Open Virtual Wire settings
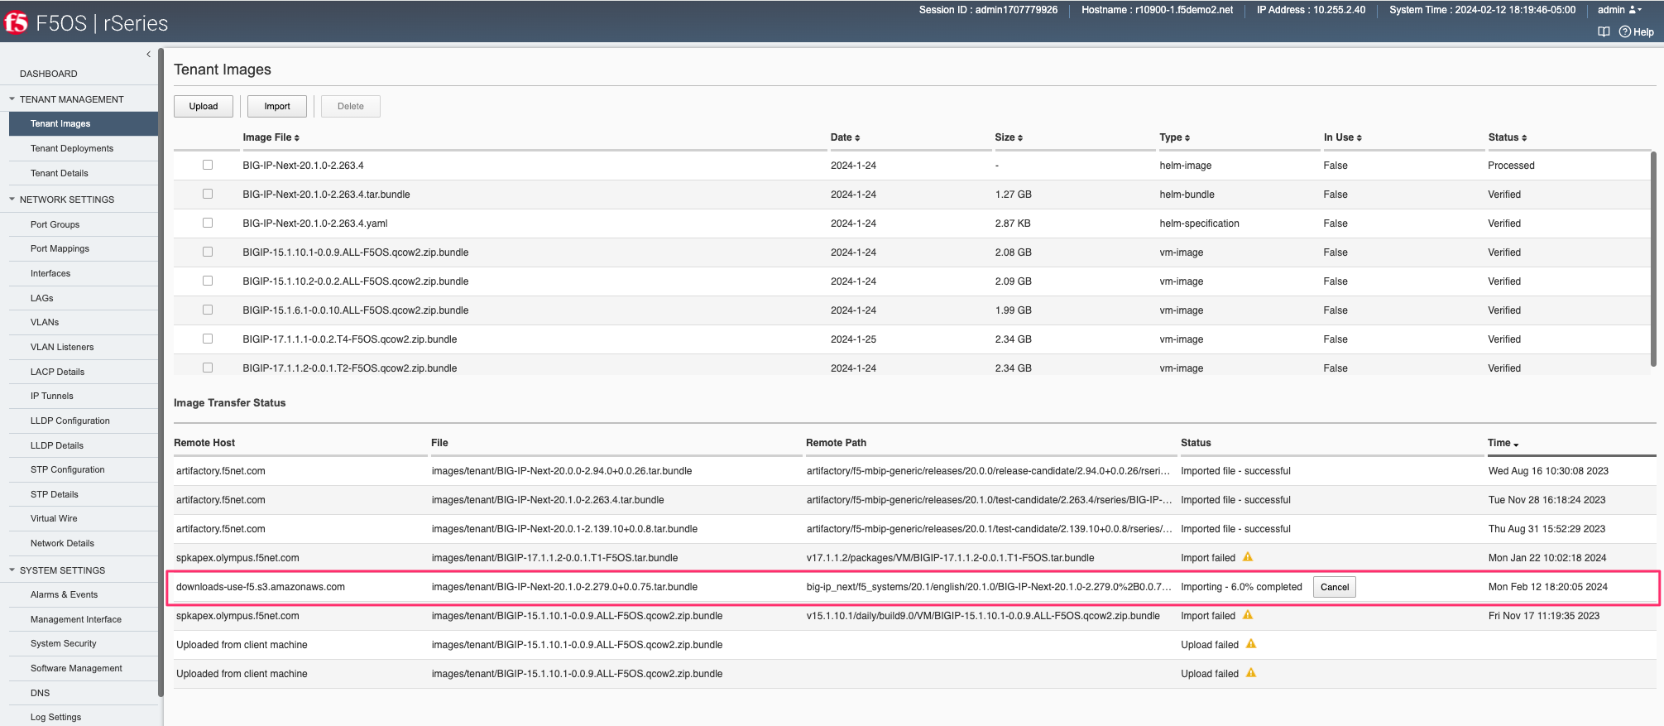Viewport: 1664px width, 726px height. (54, 518)
